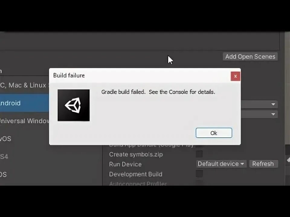Choose Universal Windows Platform in list
Image resolution: width=290 pixels, height=217 pixels.
coord(24,121)
